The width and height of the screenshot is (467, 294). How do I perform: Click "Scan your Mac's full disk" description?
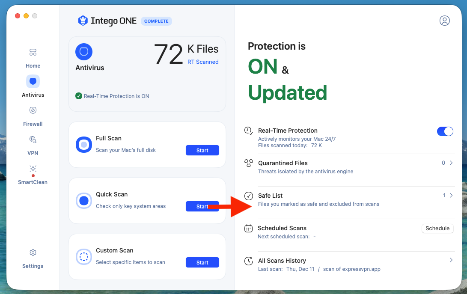click(x=126, y=150)
